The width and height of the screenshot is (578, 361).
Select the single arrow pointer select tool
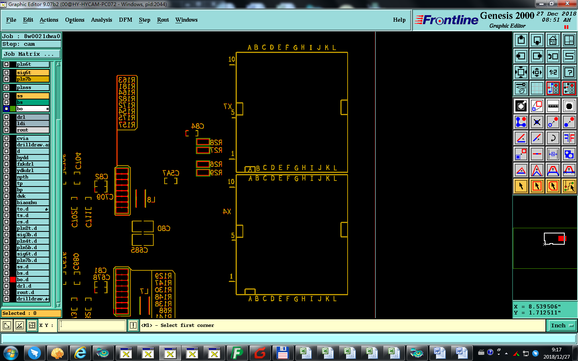point(521,186)
